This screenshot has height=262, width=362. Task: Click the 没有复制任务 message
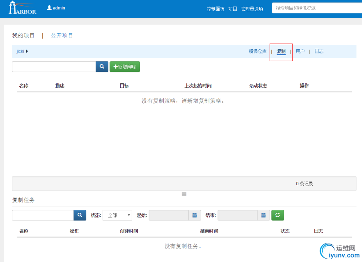pyautogui.click(x=183, y=246)
